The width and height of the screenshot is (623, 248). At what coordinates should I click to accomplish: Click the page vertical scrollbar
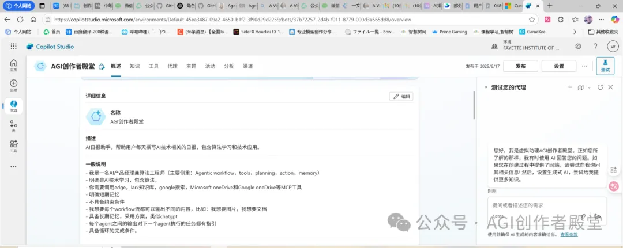pos(474,105)
